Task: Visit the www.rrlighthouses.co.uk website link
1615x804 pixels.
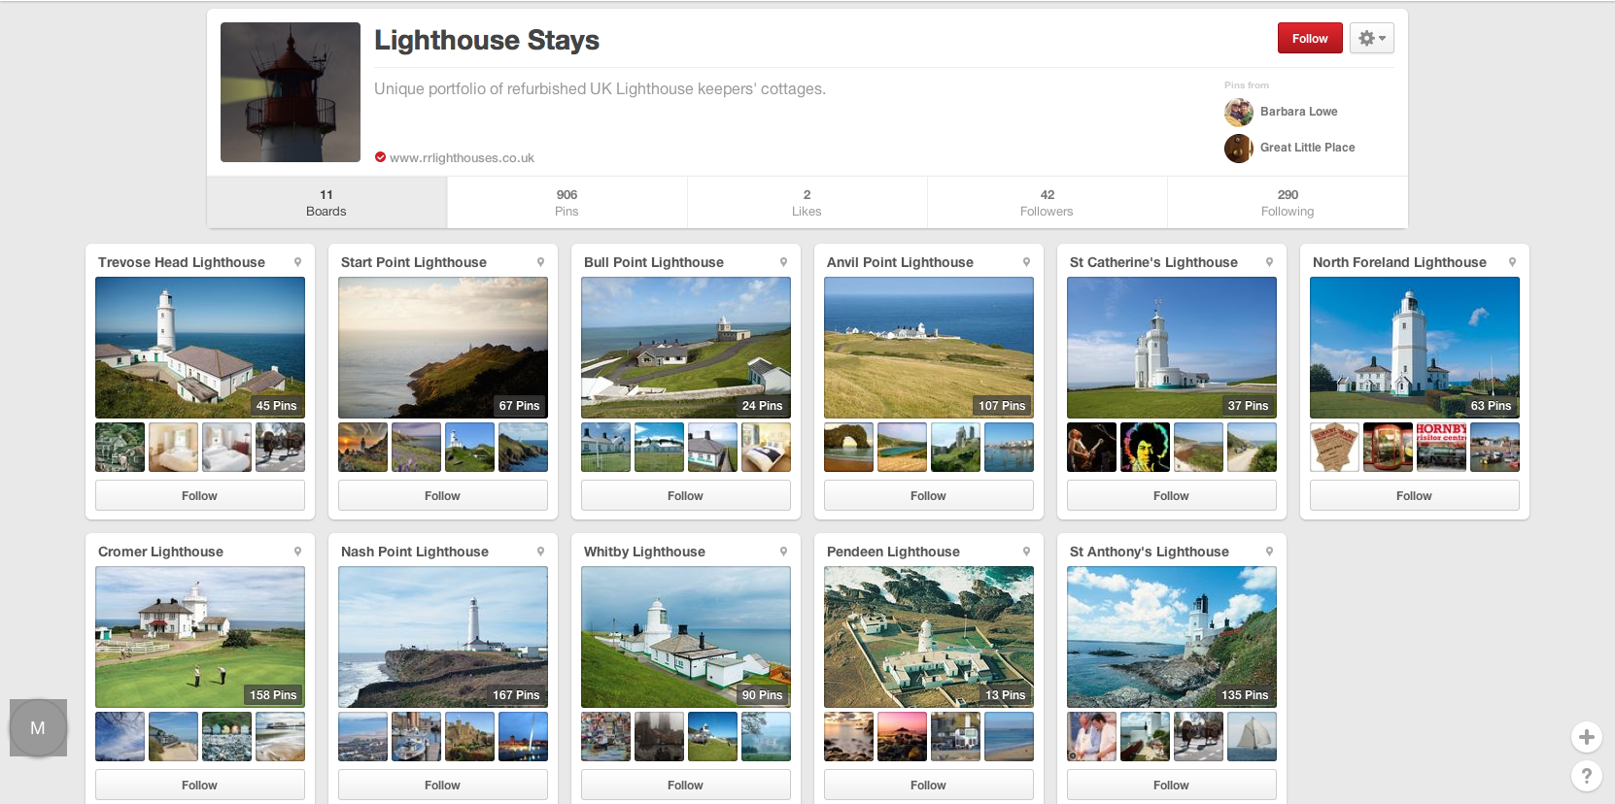Action: tap(462, 157)
